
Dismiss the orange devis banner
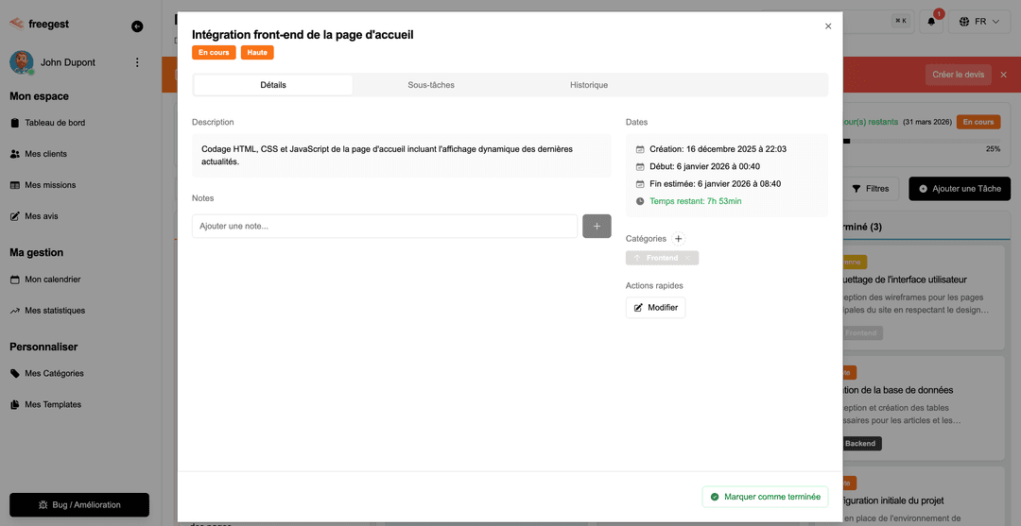pos(1004,75)
